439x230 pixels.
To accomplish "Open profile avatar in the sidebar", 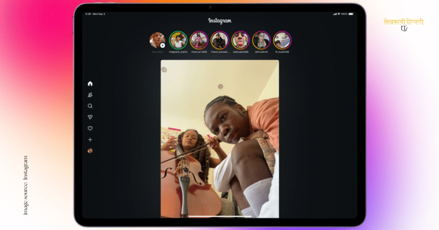I will point(90,151).
